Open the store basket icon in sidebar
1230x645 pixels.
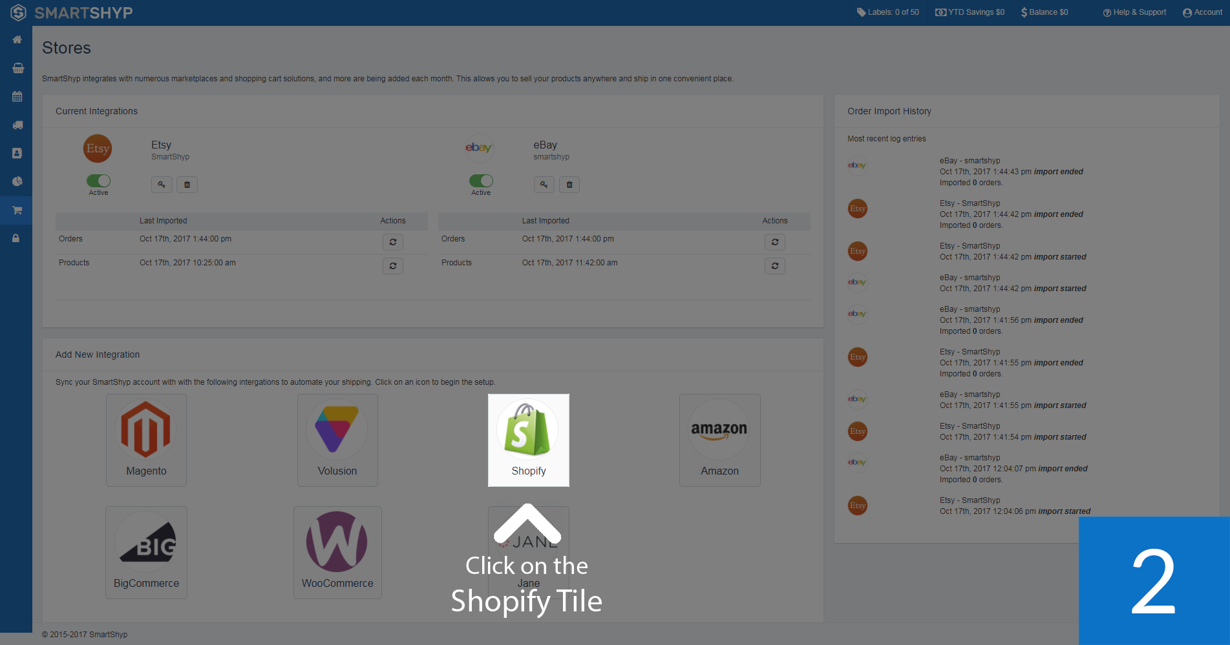click(x=17, y=68)
